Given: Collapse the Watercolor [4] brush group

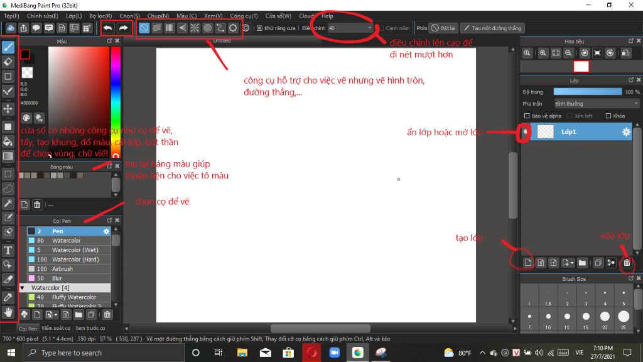Looking at the screenshot, I should pos(22,288).
